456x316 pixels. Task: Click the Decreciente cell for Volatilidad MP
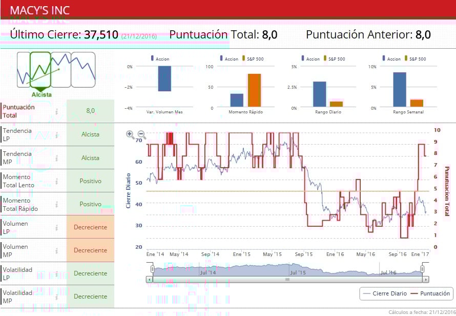coord(91,296)
